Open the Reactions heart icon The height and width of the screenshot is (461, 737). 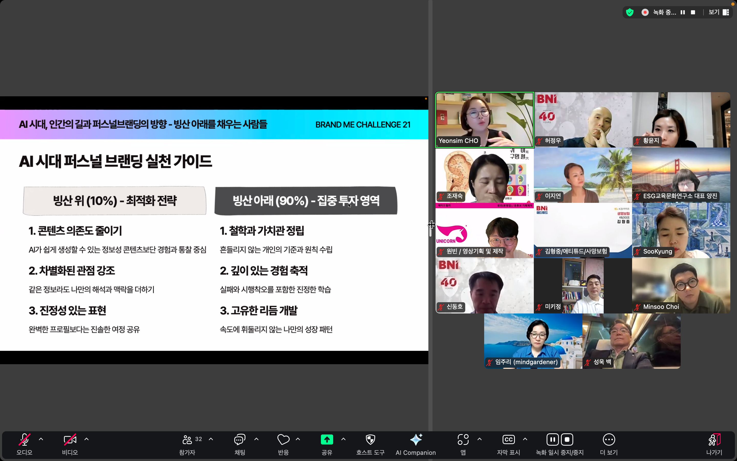(x=283, y=440)
